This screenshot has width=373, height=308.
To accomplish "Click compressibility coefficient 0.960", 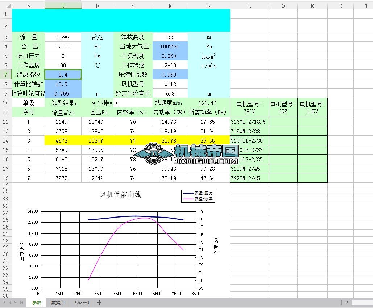I will [x=170, y=75].
